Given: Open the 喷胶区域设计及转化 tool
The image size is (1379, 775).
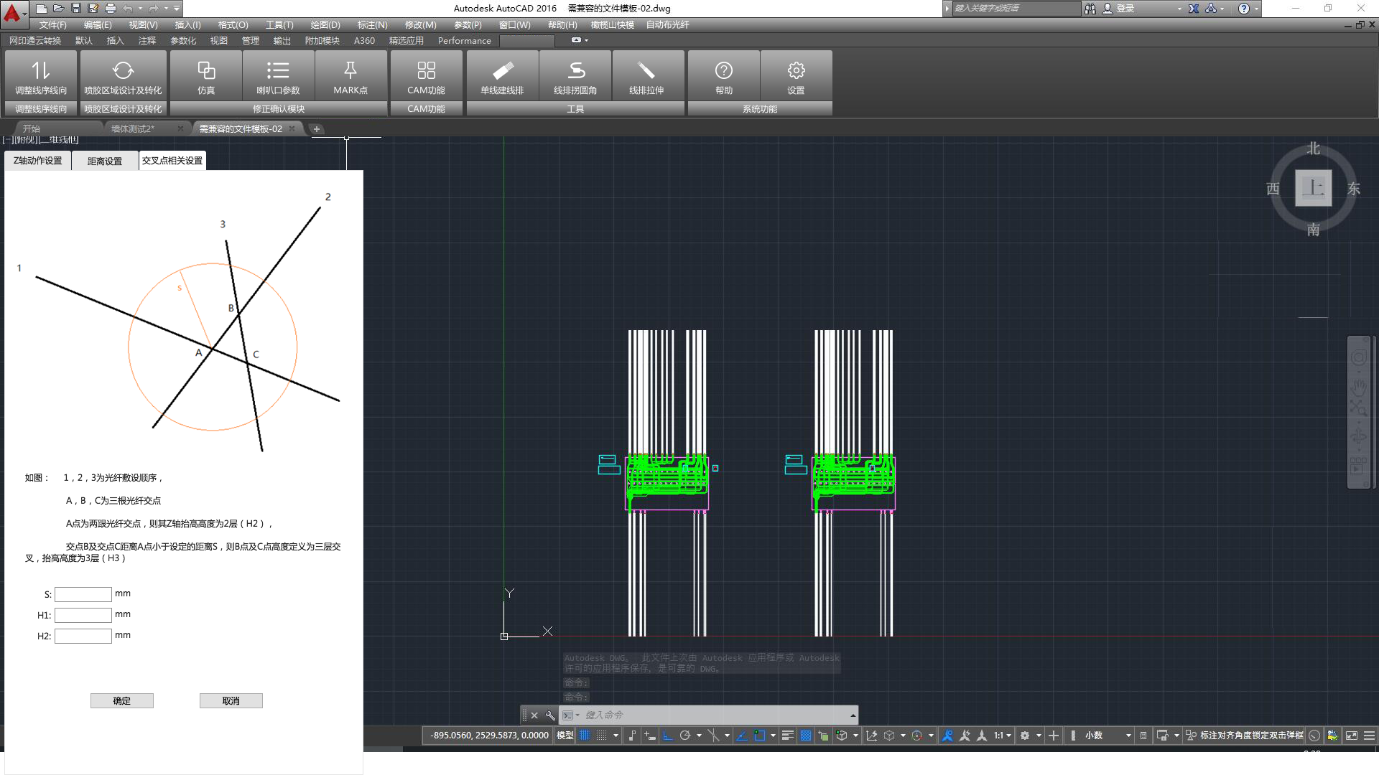Looking at the screenshot, I should pyautogui.click(x=123, y=75).
